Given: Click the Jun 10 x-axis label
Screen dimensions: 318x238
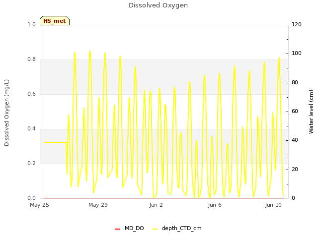Looking at the screenshot, I should (x=273, y=205).
